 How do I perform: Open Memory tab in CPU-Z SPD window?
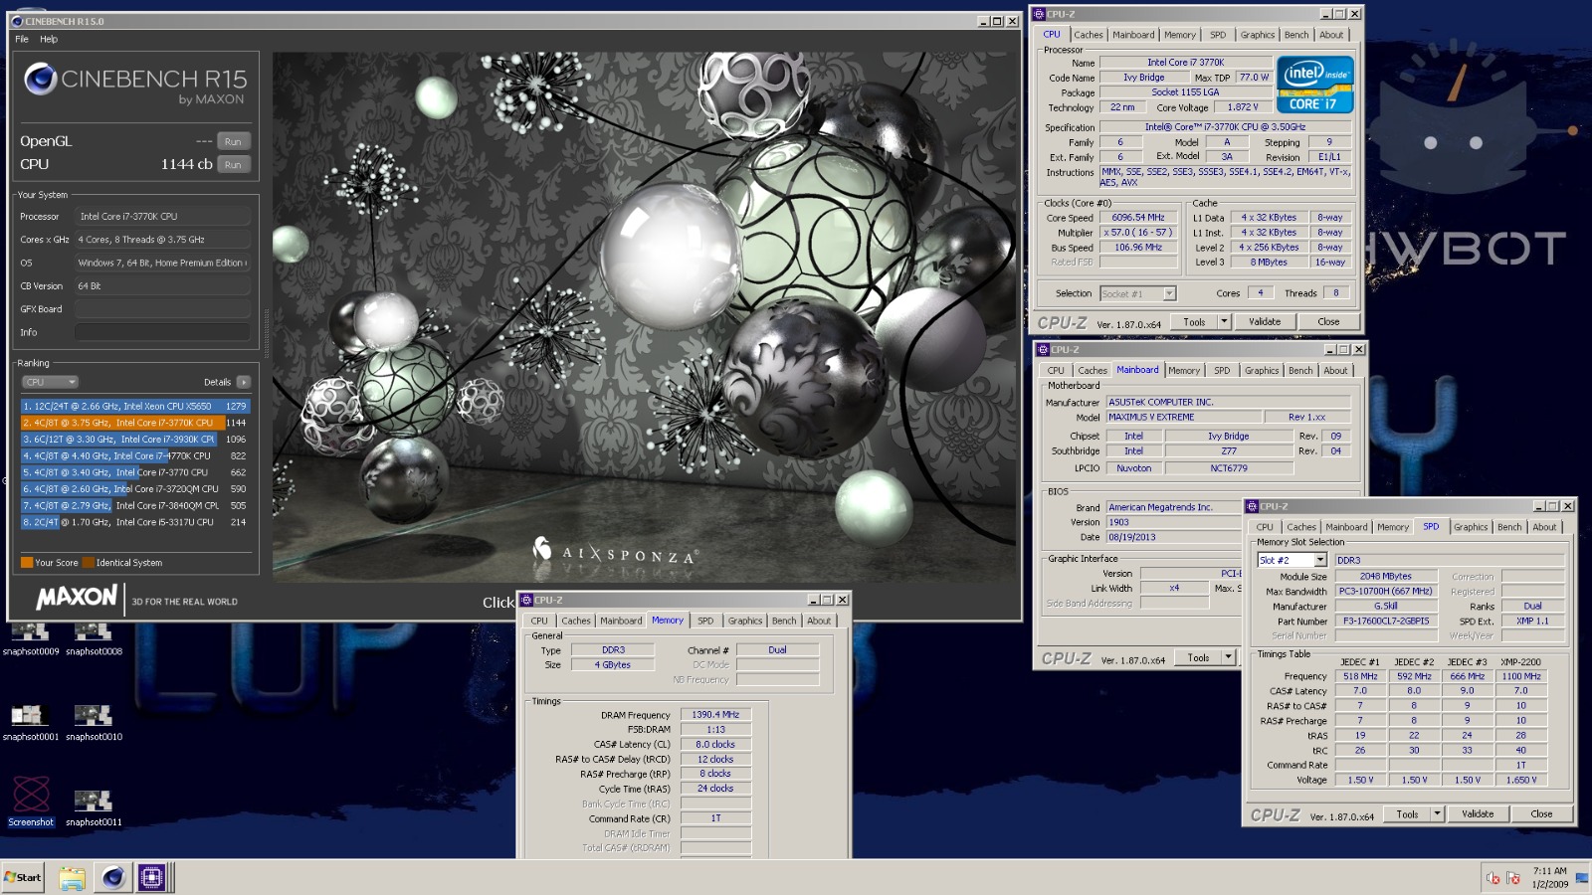pos(1392,527)
